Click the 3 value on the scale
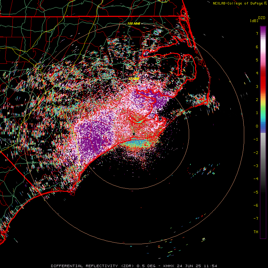 (257, 86)
